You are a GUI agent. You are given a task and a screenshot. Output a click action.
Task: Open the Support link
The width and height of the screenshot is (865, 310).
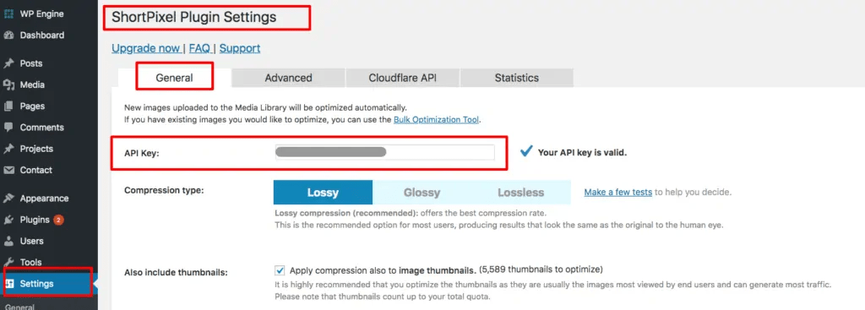tap(240, 48)
